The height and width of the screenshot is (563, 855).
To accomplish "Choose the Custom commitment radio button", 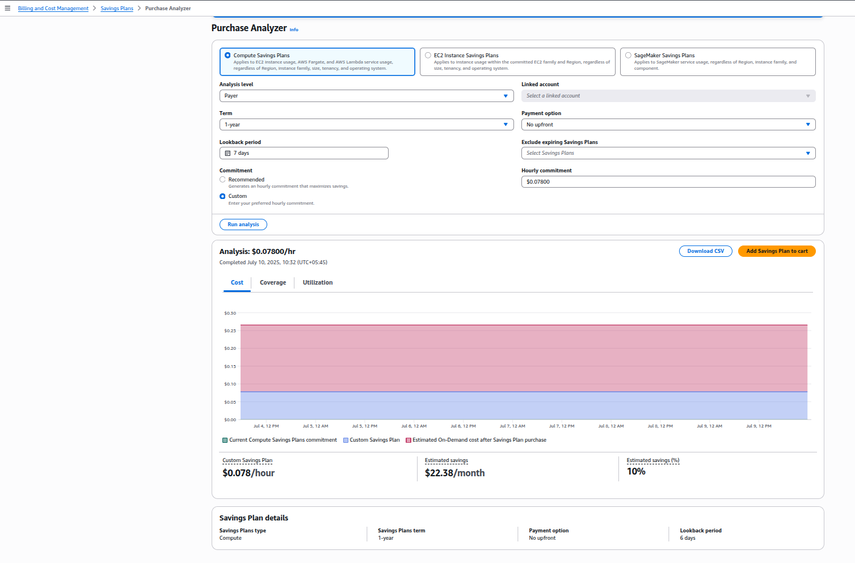I will coord(222,196).
